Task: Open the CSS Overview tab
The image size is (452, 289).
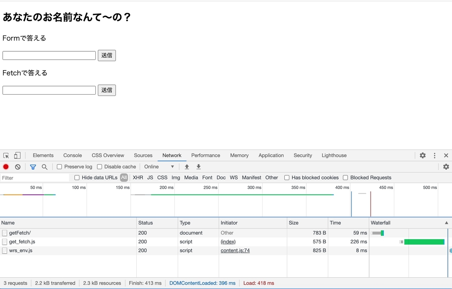Action: coord(108,155)
